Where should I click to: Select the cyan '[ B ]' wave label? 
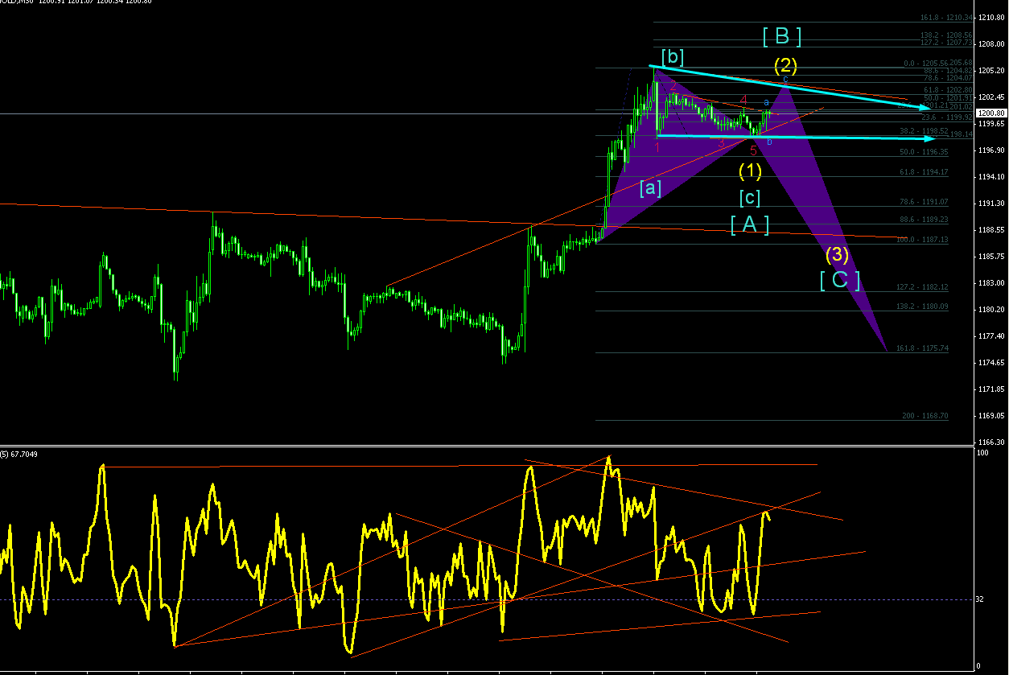782,36
